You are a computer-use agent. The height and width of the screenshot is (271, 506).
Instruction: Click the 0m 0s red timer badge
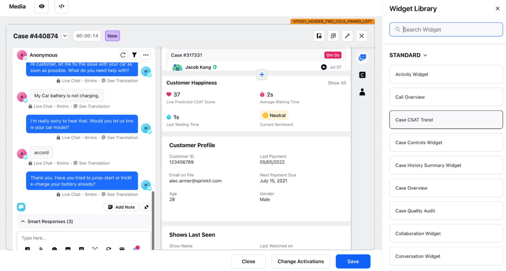click(333, 55)
